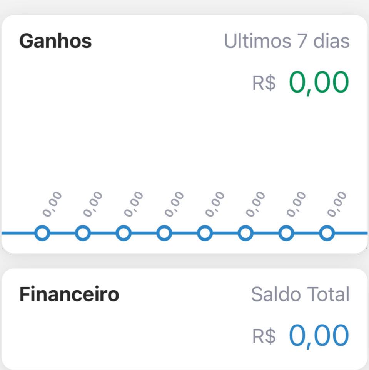This screenshot has height=370, width=369.
Task: Select the last data point on the chart
Action: point(327,233)
